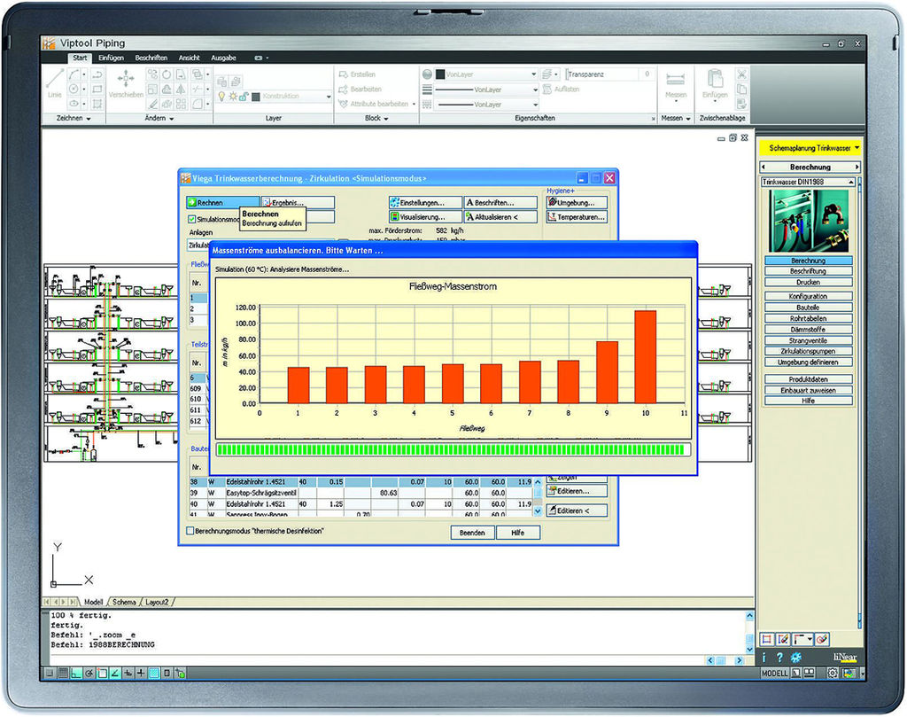This screenshot has height=717, width=907.
Task: Expand the Attribute bearbeiten dropdown arrow
Action: 414,105
